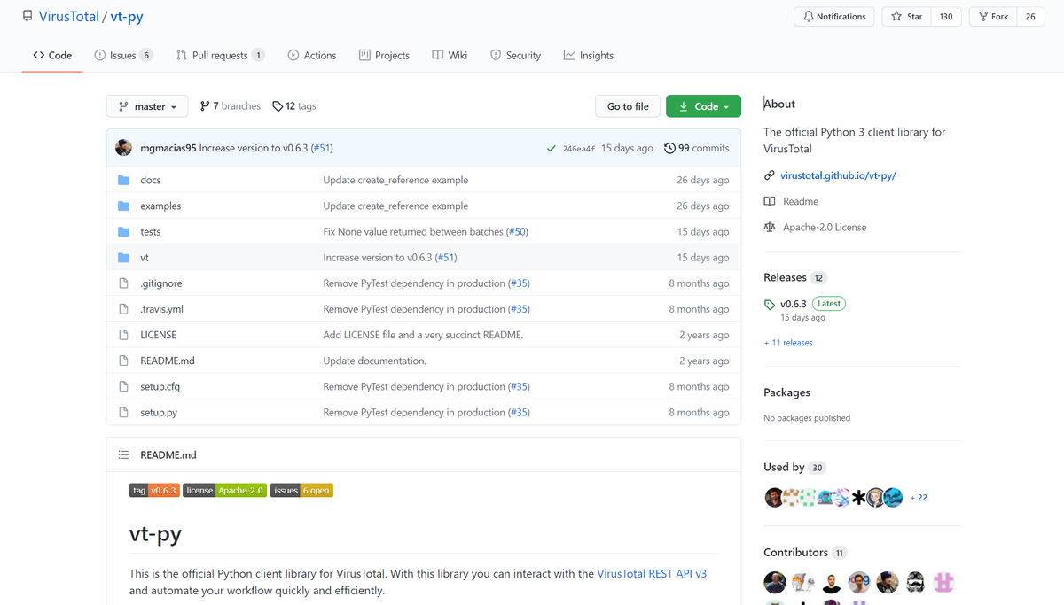Click the setup.py file icon
Screen dimensions: 1064x605
tap(123, 412)
